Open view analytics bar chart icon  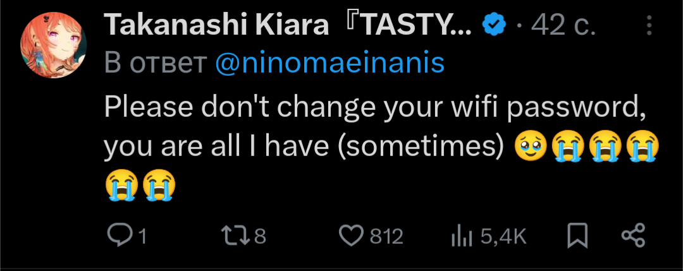tap(461, 236)
